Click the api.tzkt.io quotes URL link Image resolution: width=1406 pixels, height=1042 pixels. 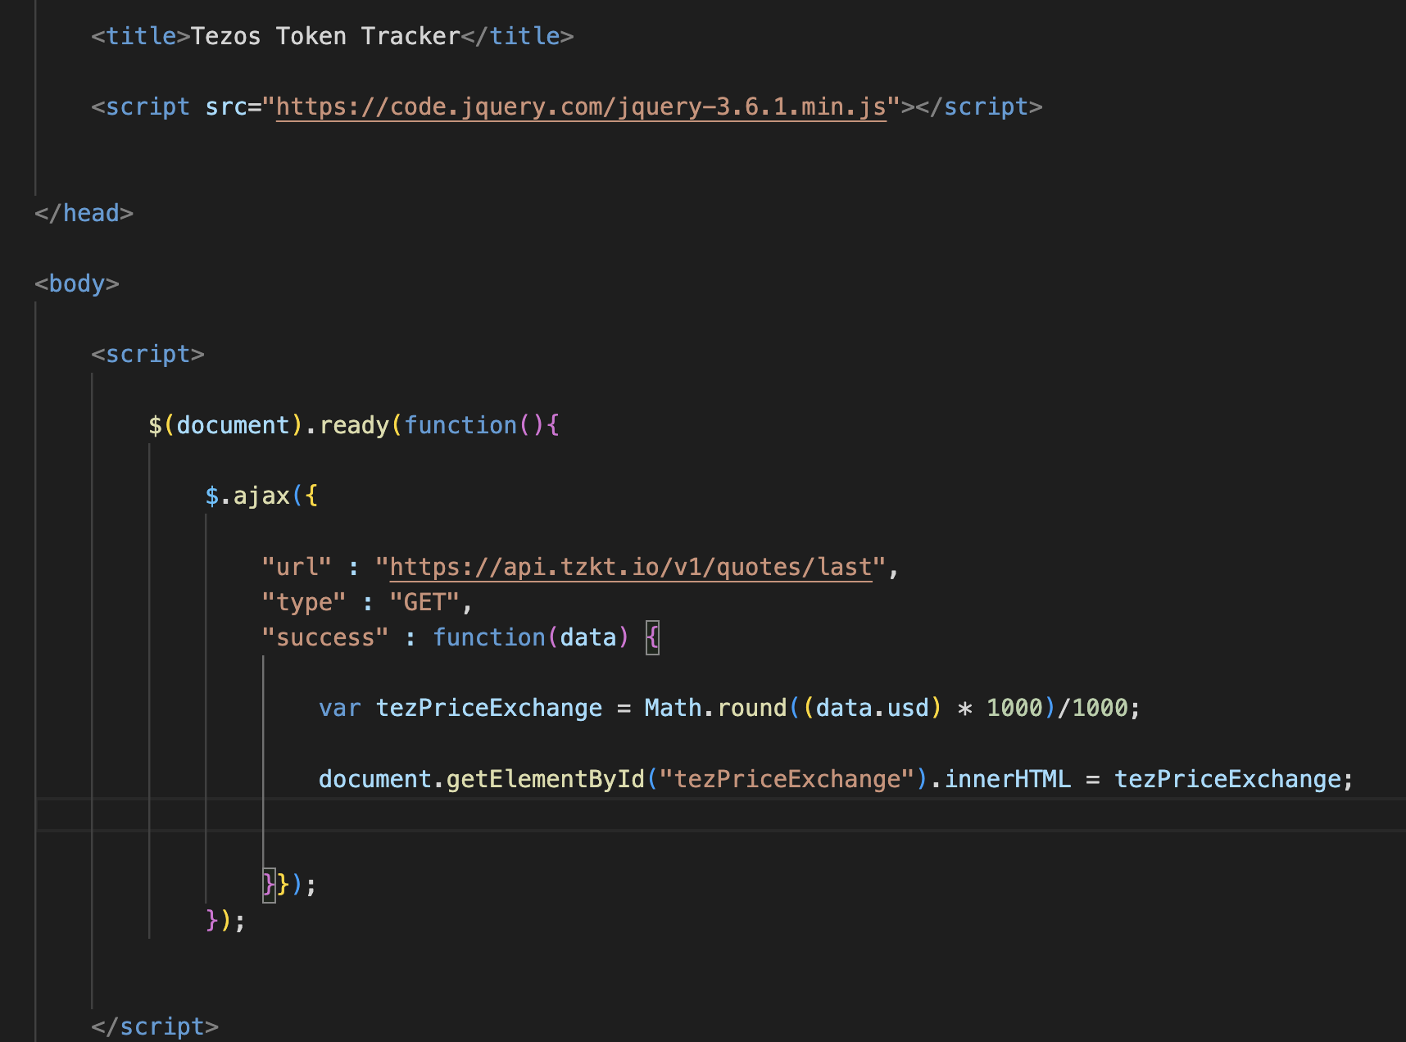(630, 568)
